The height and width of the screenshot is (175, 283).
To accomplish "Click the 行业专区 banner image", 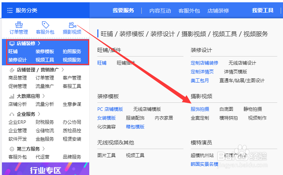I will click(x=46, y=169).
